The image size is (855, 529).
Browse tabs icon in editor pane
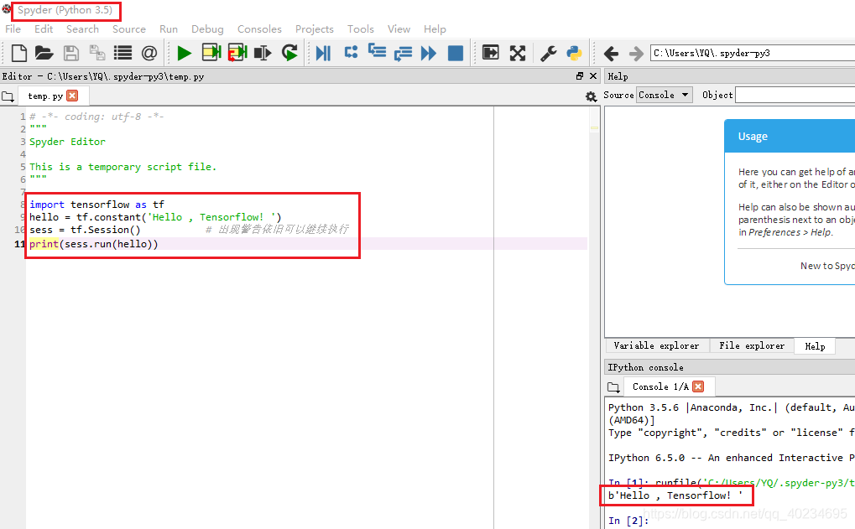(8, 96)
